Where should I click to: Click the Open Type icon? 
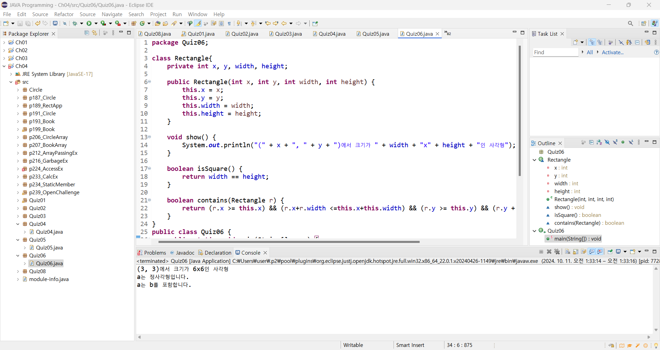point(157,23)
